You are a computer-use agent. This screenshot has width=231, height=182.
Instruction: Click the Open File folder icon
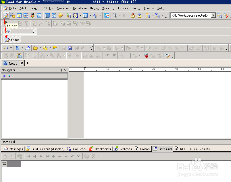coord(36,48)
